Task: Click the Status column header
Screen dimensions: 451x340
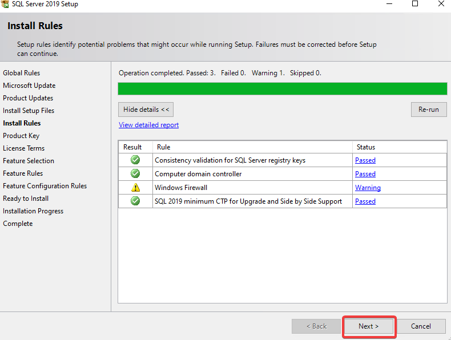Action: (x=400, y=147)
